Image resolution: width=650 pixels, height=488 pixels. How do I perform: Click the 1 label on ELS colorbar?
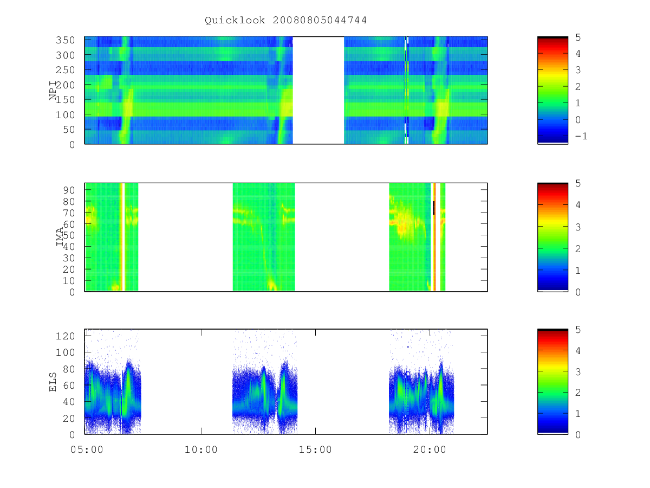(x=578, y=413)
